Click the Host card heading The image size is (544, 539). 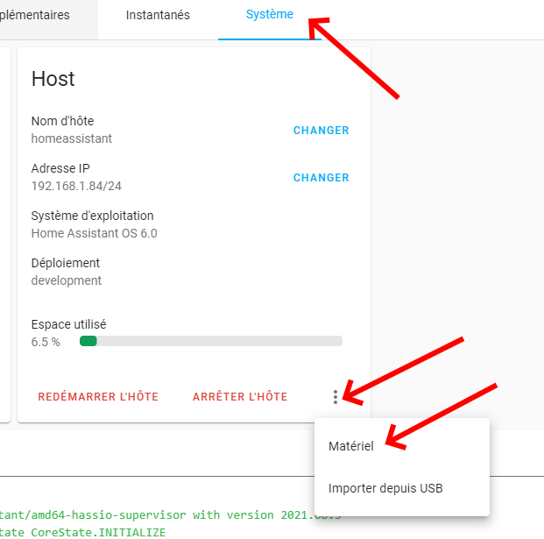(53, 79)
